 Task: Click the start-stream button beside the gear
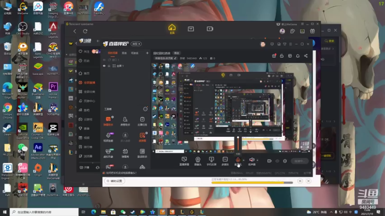coord(300,161)
